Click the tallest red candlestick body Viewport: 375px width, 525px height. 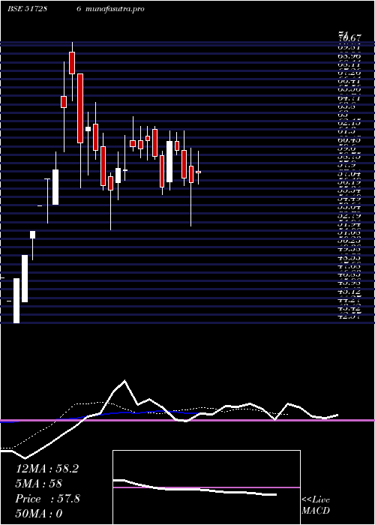[80, 108]
